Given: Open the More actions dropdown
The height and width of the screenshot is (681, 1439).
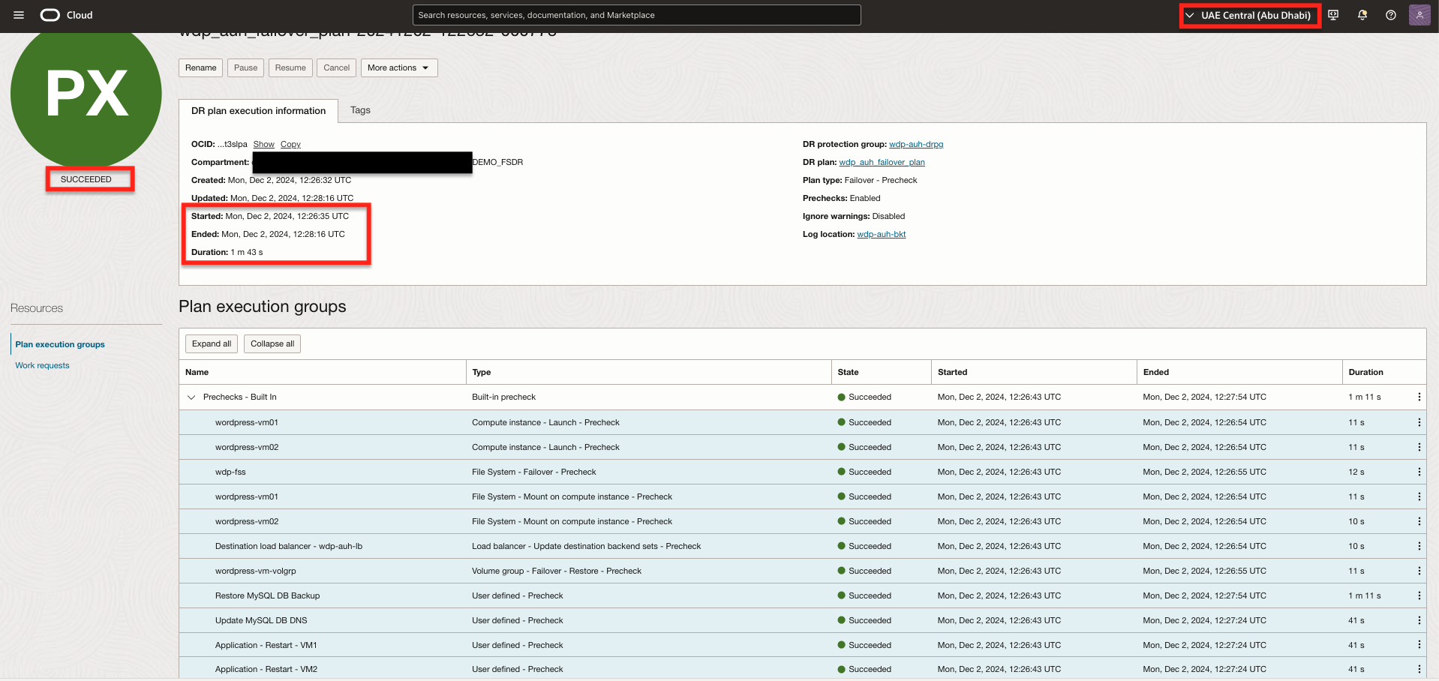Looking at the screenshot, I should coord(399,67).
